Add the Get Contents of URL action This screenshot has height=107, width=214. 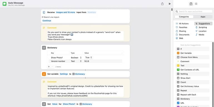point(192,70)
